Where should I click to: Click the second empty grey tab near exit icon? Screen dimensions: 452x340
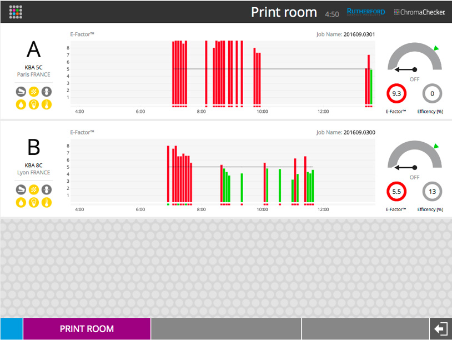pos(365,329)
